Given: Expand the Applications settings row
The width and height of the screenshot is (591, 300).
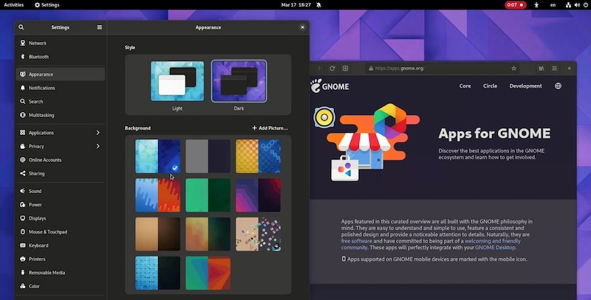Looking at the screenshot, I should (61, 133).
